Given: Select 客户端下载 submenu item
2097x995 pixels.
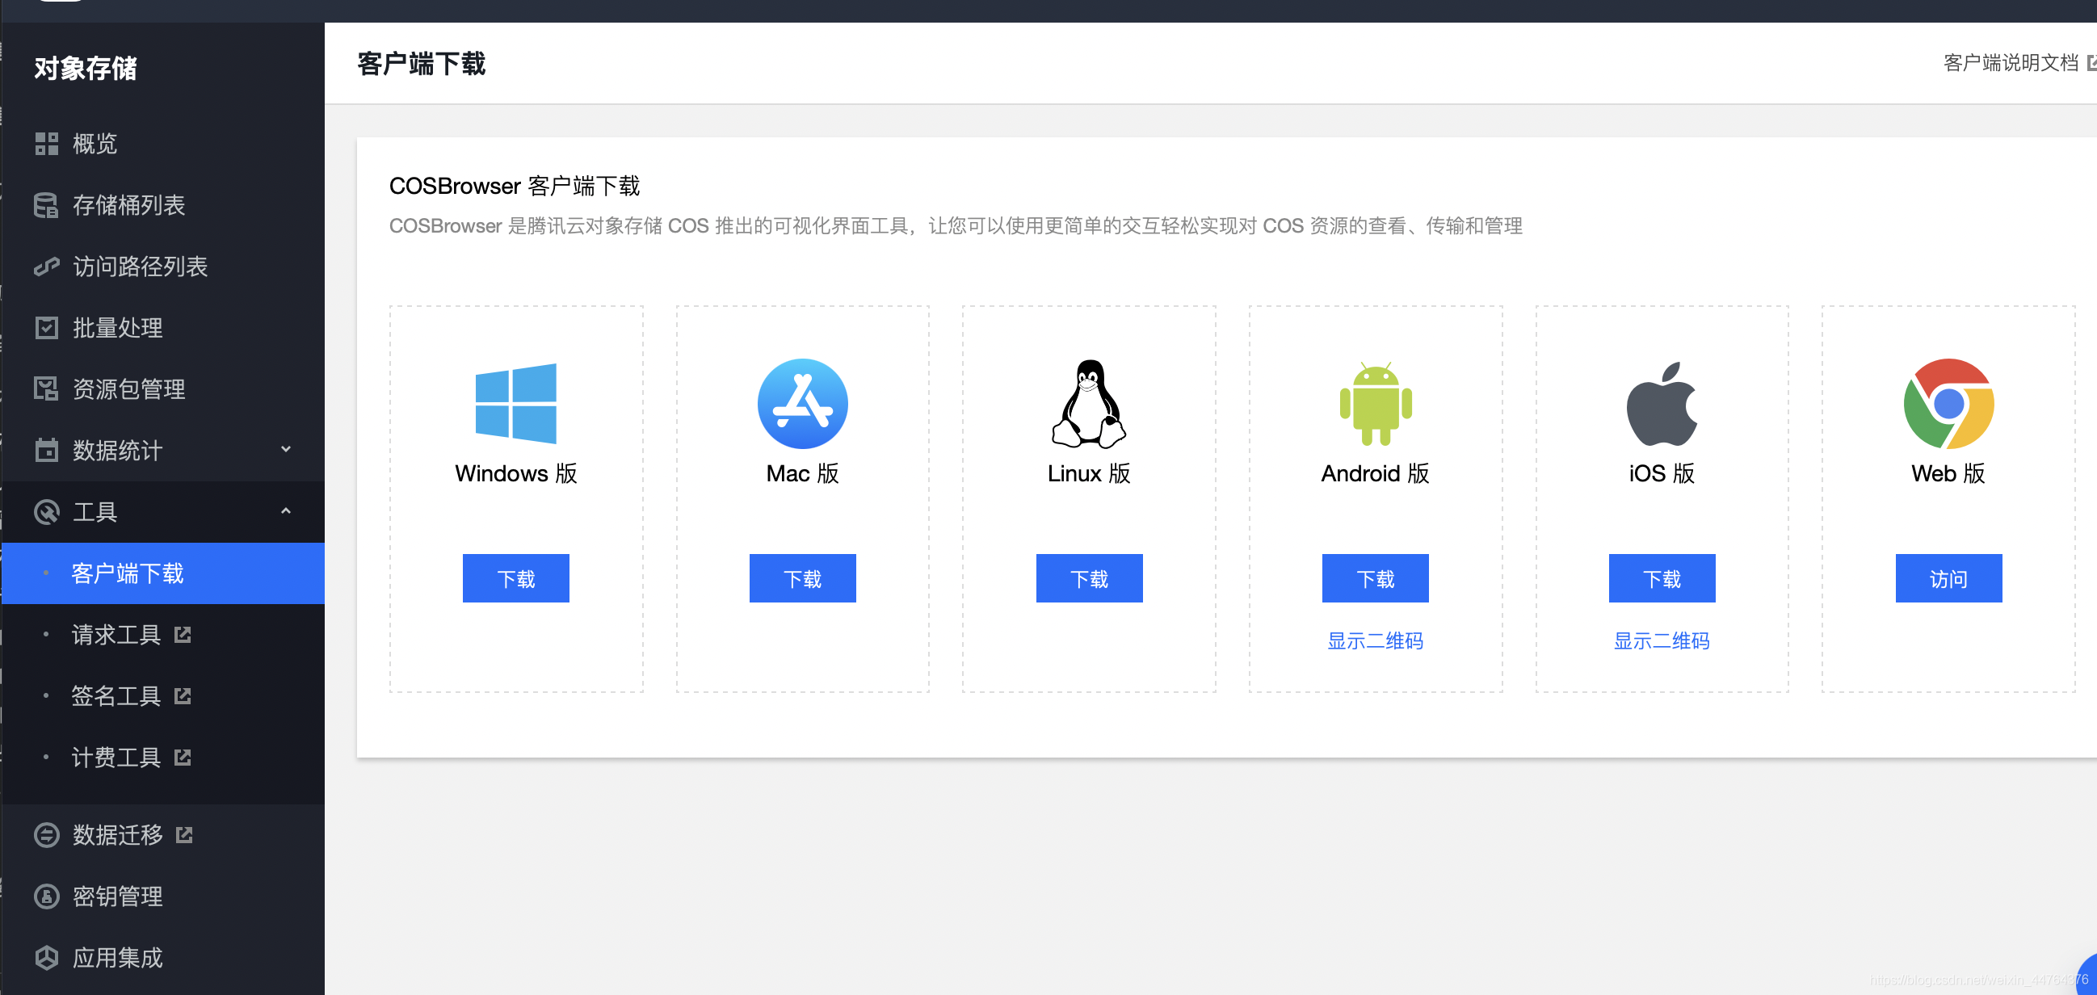Looking at the screenshot, I should pos(163,573).
